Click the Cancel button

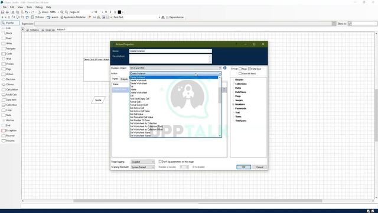pos(259,167)
